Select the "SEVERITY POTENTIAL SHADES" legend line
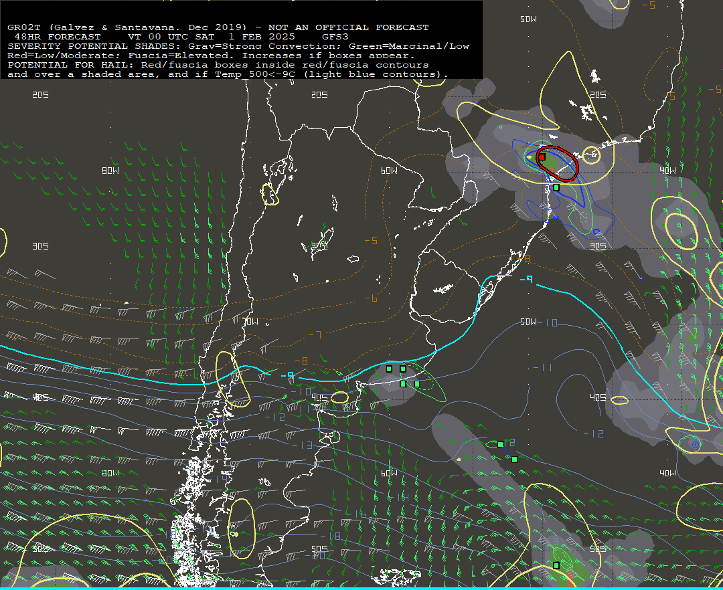The width and height of the screenshot is (723, 590). tap(238, 46)
